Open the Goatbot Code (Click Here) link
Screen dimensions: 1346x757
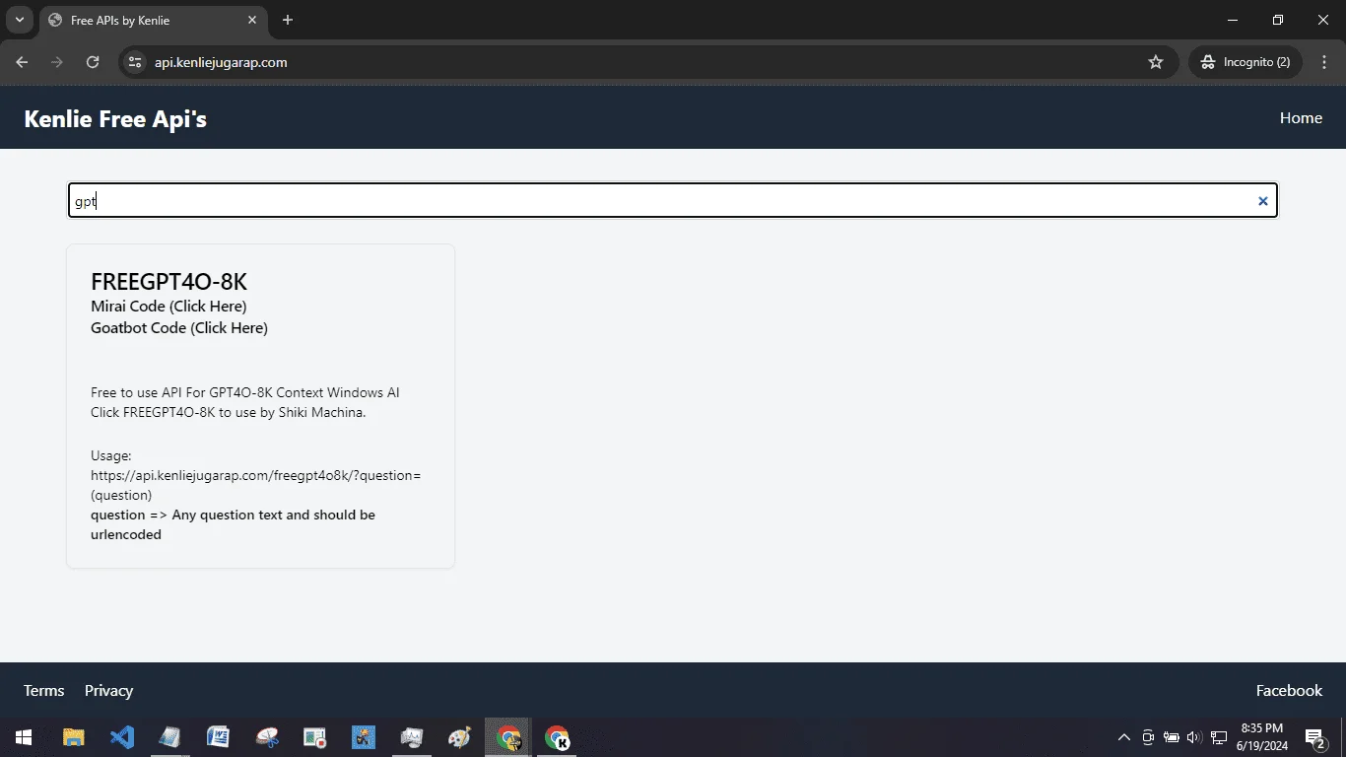[179, 327]
